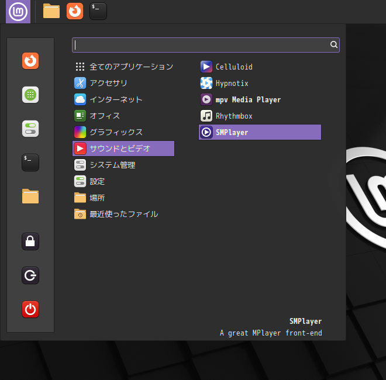
Task: Click the red power-off icon
Action: [30, 309]
